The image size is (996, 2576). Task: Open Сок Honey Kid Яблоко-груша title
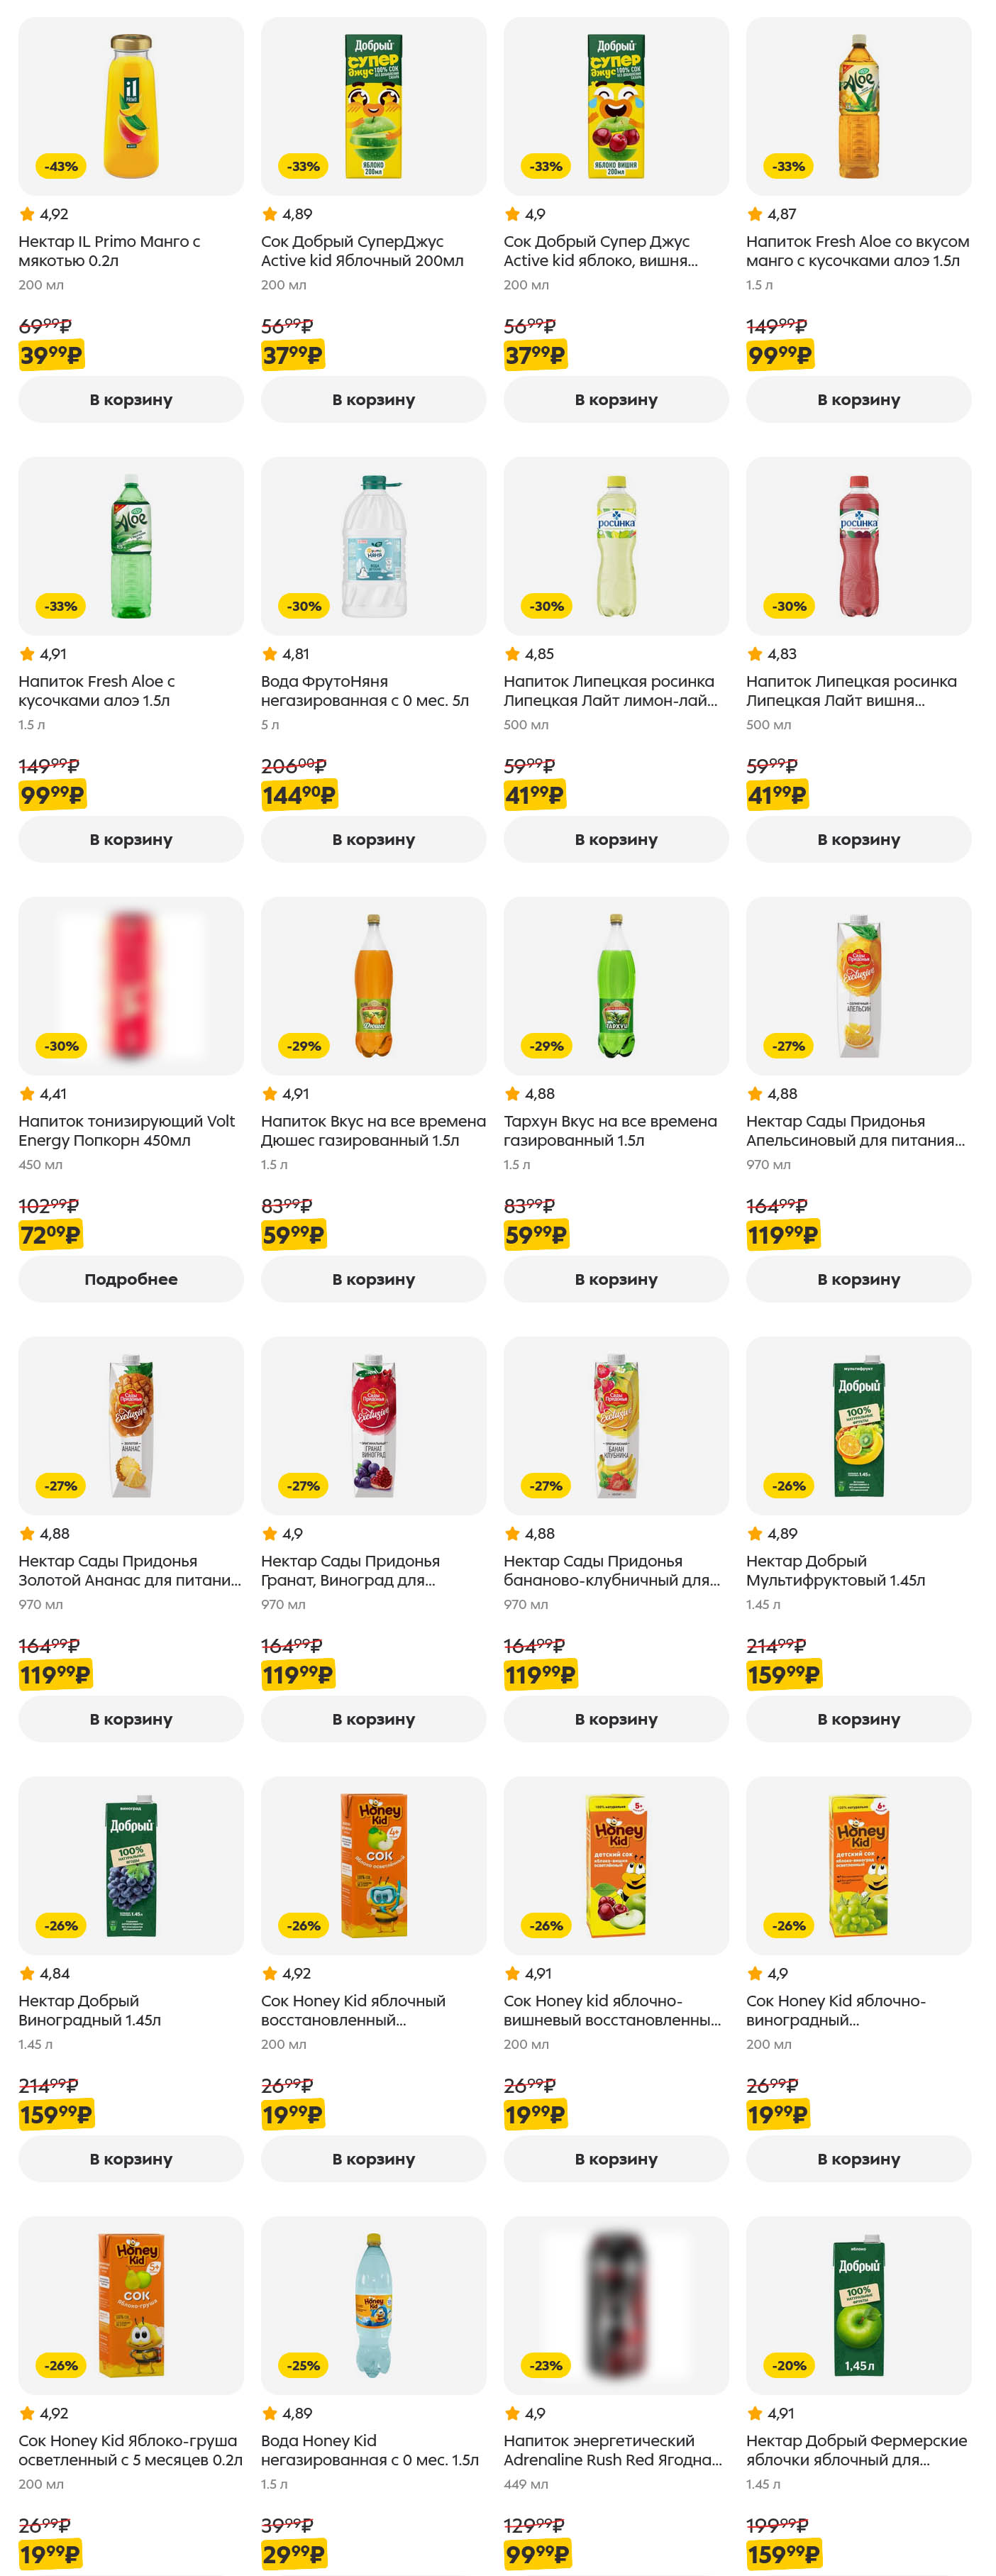130,2450
